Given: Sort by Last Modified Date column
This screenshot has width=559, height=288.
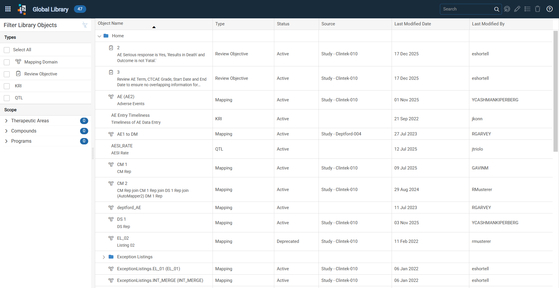Looking at the screenshot, I should point(413,24).
